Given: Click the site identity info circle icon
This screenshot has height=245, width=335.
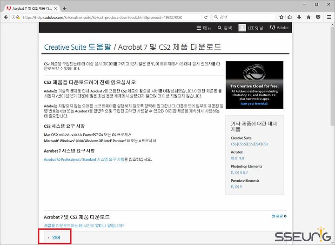Looking at the screenshot, I should [13, 17].
